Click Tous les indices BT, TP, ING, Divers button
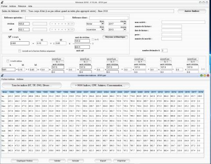The height and width of the screenshot is (164, 211). [x=32, y=85]
